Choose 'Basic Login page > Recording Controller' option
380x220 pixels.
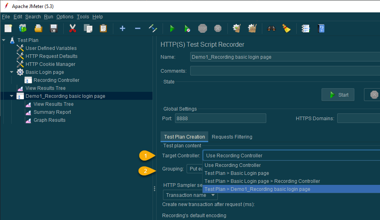tap(291, 181)
